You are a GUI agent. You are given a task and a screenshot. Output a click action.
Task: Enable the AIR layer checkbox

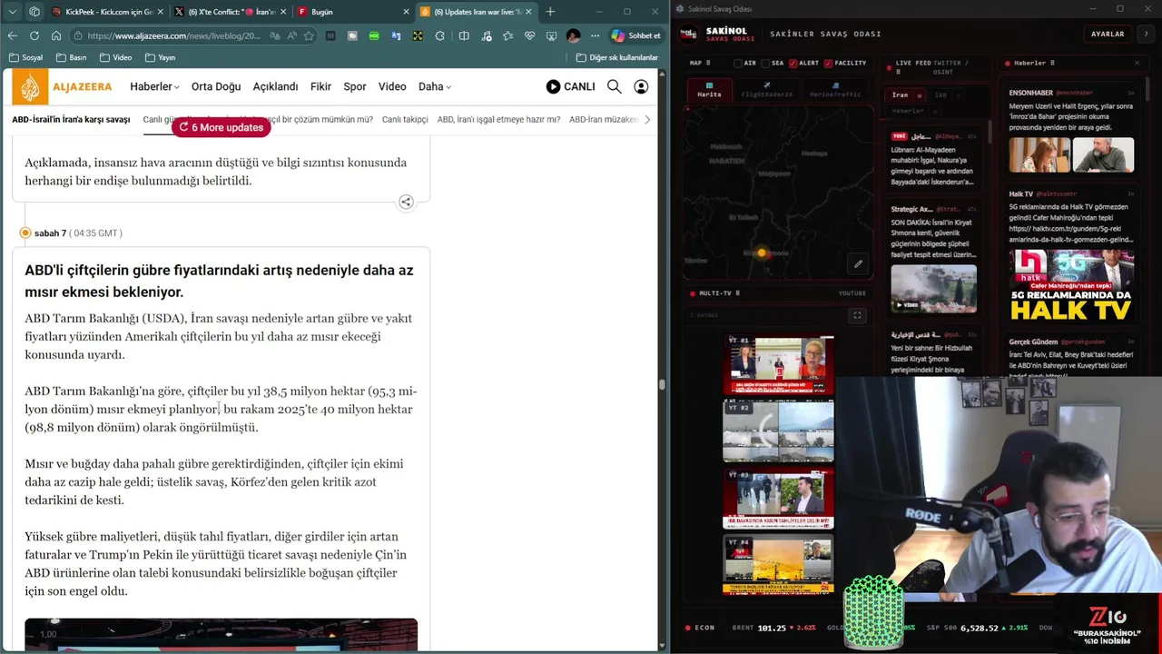pyautogui.click(x=738, y=64)
